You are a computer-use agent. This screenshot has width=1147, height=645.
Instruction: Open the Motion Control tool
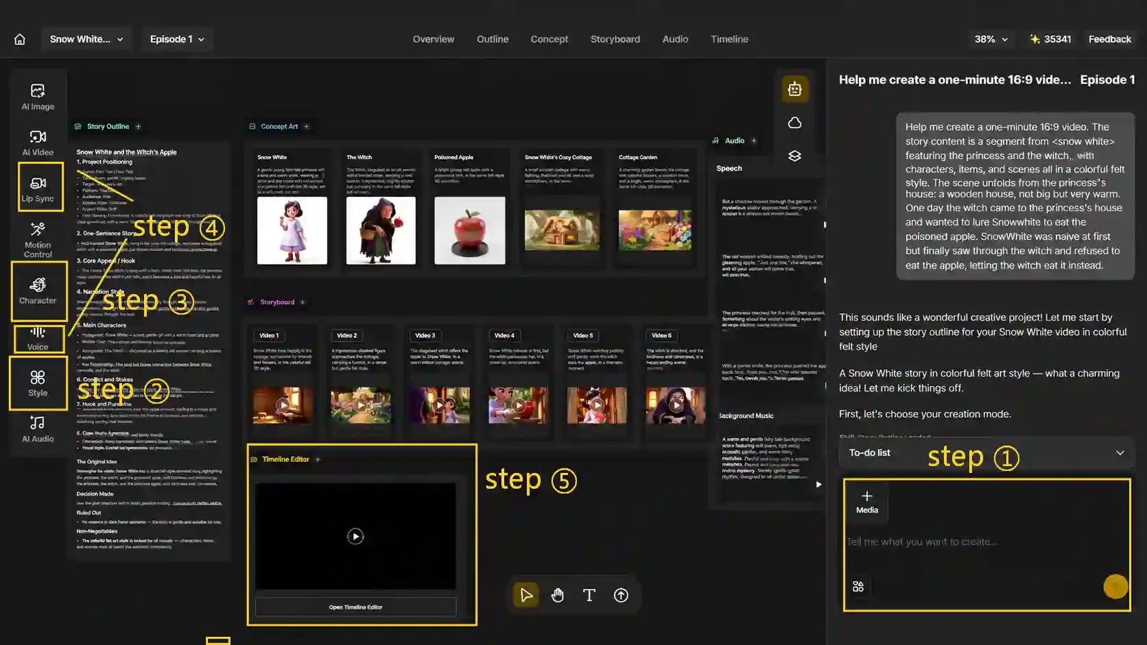(x=38, y=239)
